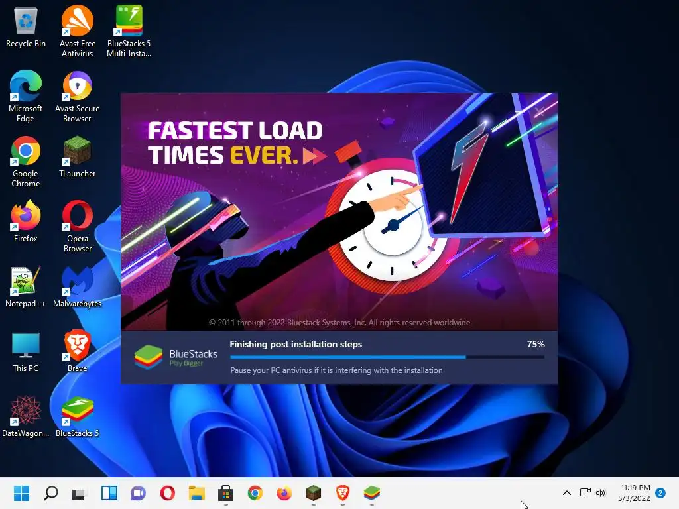Image resolution: width=679 pixels, height=509 pixels.
Task: Select the This PC desktop icon
Action: [x=26, y=351]
